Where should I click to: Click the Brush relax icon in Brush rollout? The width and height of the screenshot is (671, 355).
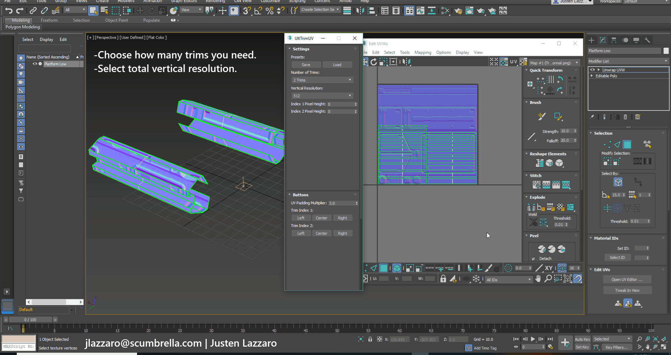[x=558, y=116]
